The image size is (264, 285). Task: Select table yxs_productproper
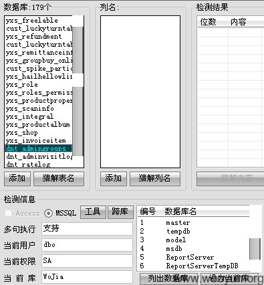pos(39,101)
